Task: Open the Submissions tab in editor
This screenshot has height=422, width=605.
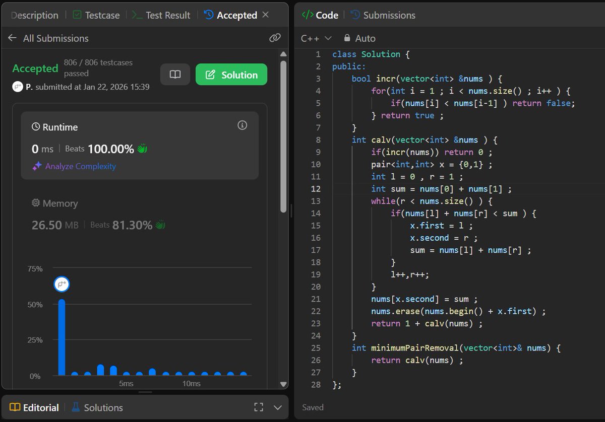Action: point(383,15)
